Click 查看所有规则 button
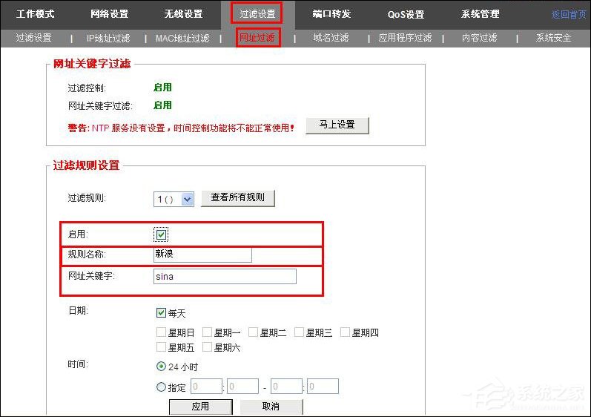 tap(237, 198)
